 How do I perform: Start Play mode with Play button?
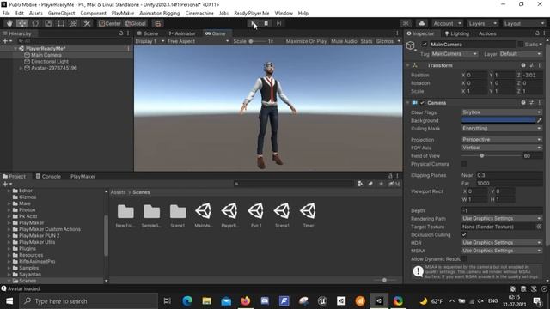(x=253, y=23)
